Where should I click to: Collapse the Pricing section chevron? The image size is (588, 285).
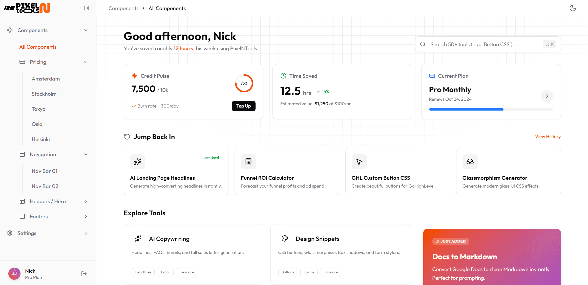[x=86, y=62]
